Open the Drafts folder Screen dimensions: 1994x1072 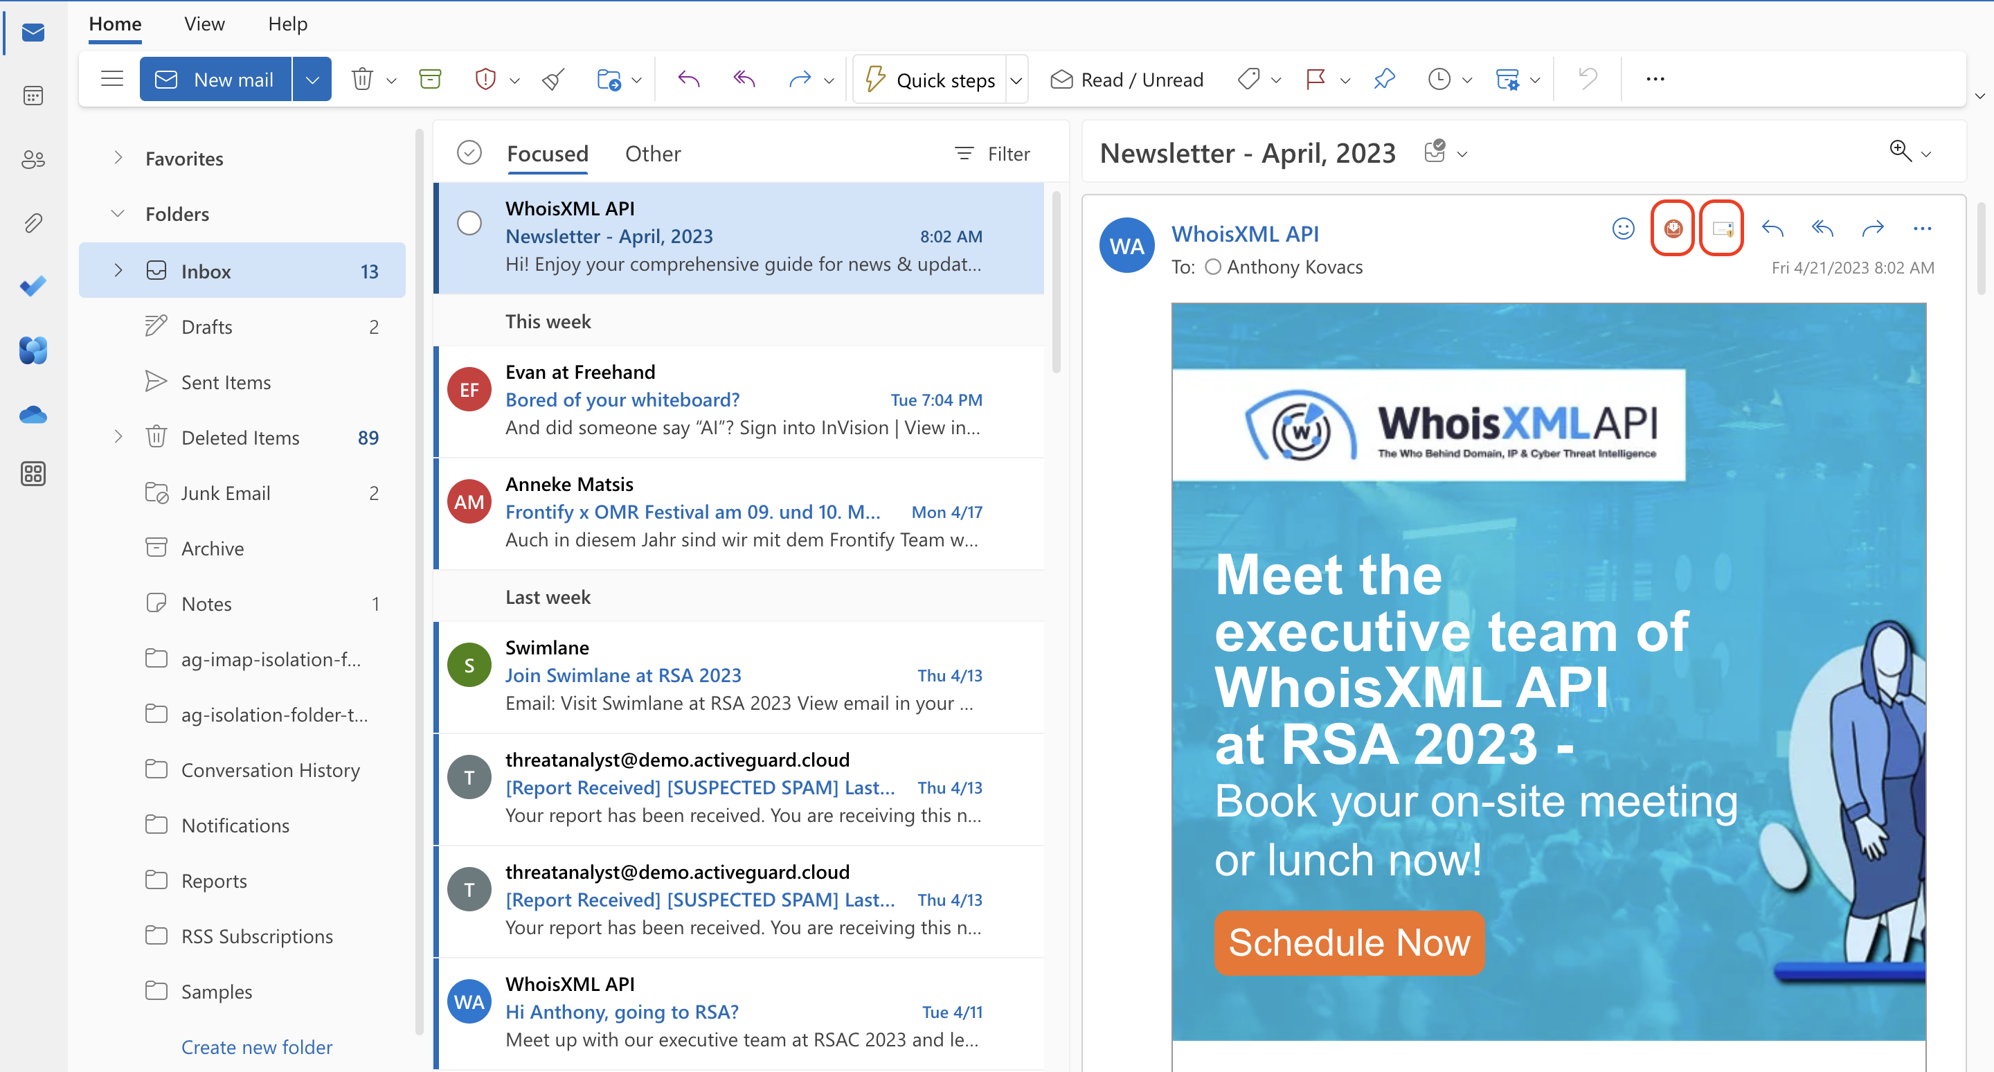click(x=242, y=327)
